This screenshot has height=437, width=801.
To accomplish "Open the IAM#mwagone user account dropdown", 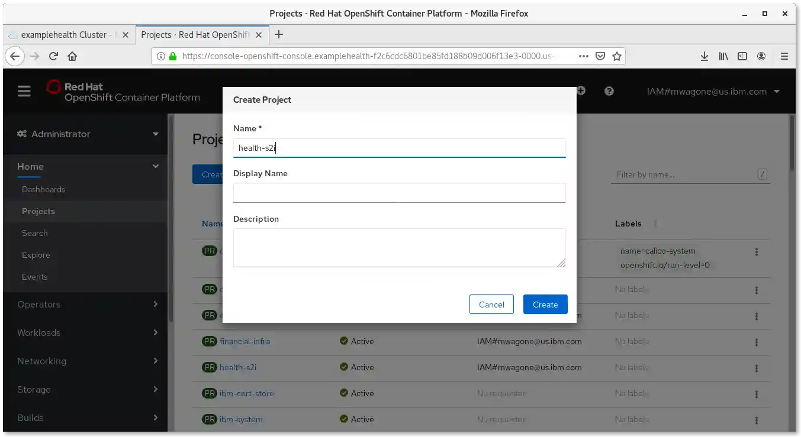I will point(713,92).
